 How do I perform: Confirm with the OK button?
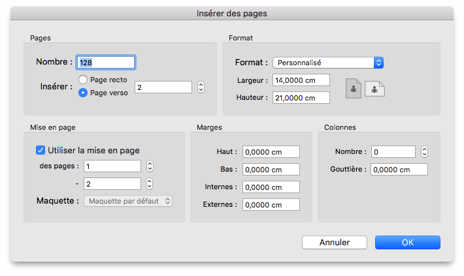coord(408,242)
